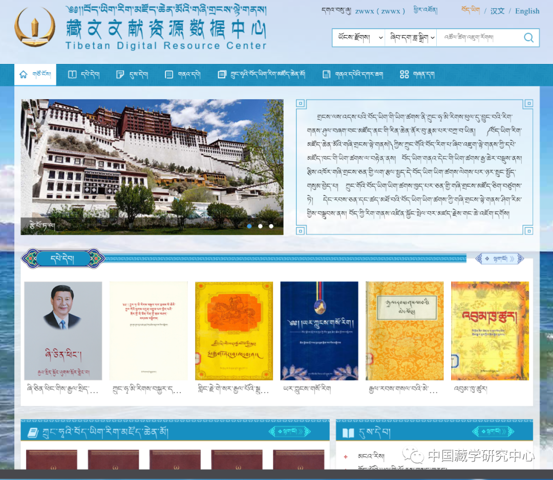Select the third carousel slide dot
Screen dimensions: 553x480
(x=271, y=226)
